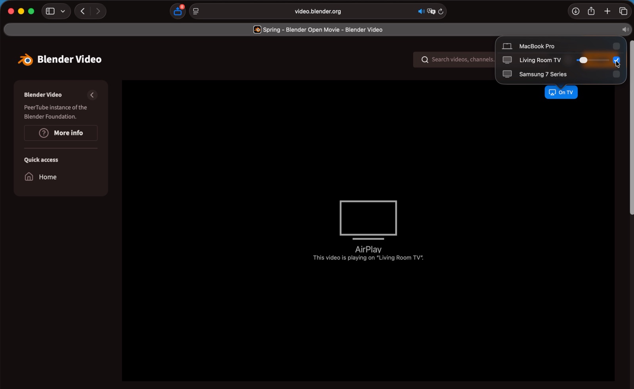Viewport: 634px width, 389px height.
Task: Open a new tab with the plus icon
Action: 607,11
